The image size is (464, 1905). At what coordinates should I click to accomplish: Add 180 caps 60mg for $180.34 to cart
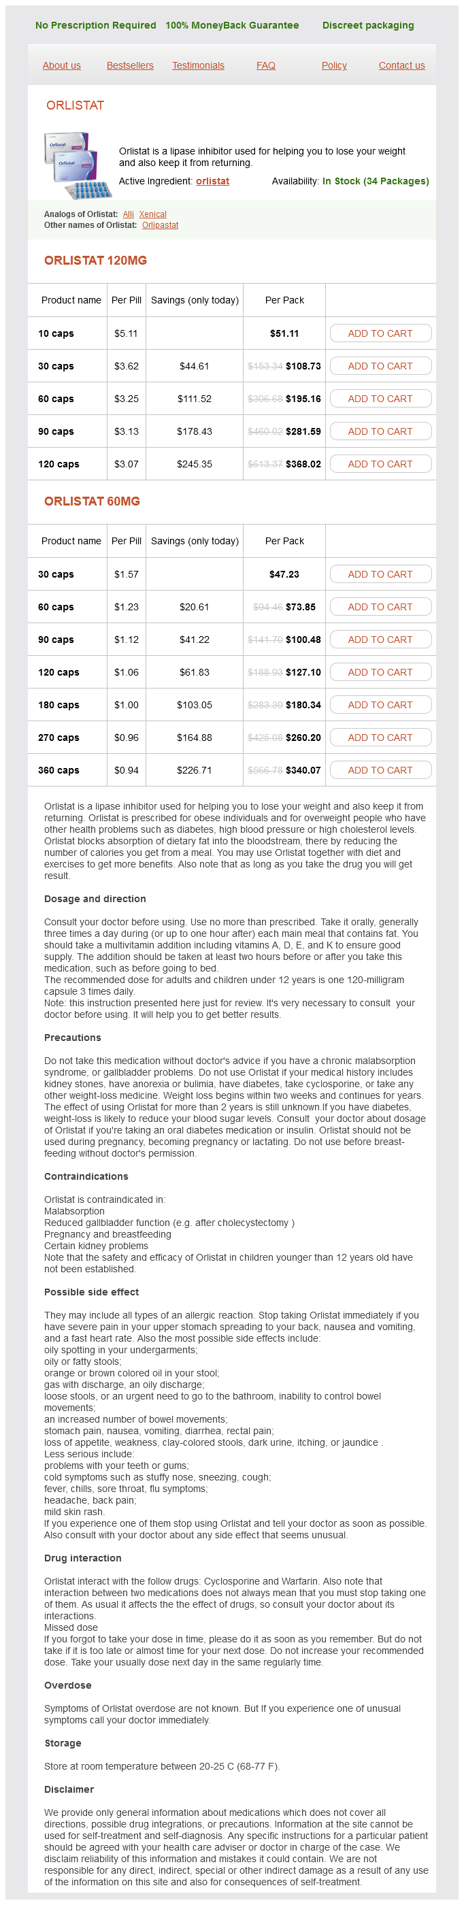(x=380, y=705)
